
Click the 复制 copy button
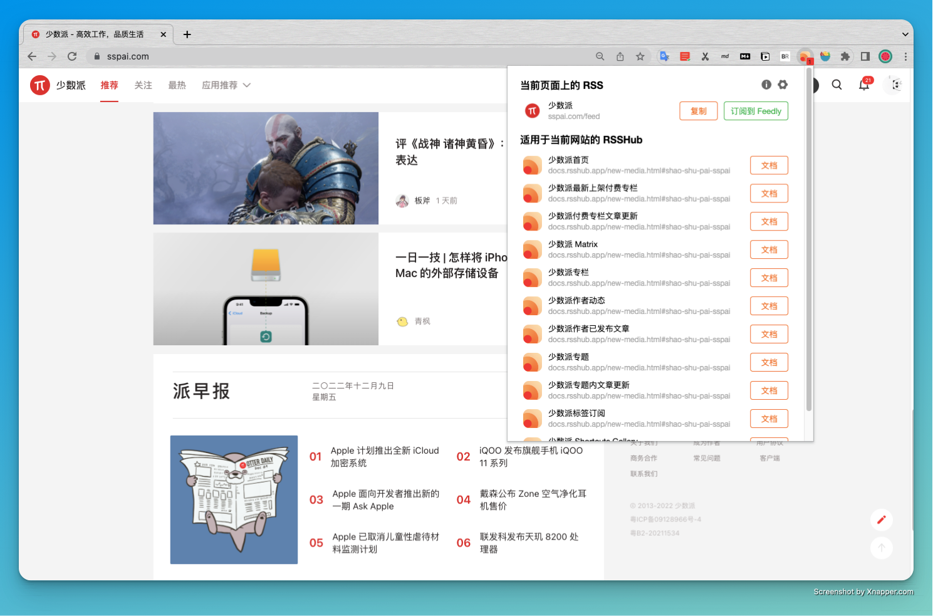click(698, 111)
